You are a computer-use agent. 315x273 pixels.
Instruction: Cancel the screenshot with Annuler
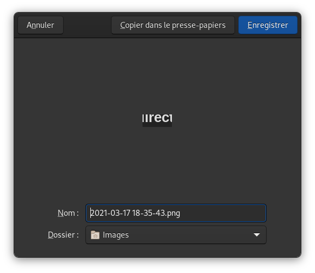point(40,25)
